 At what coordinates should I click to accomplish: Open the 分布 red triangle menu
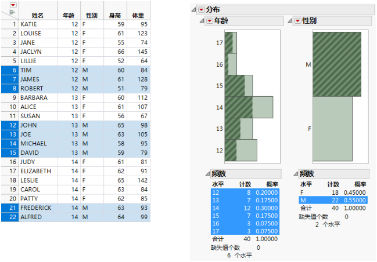click(202, 10)
